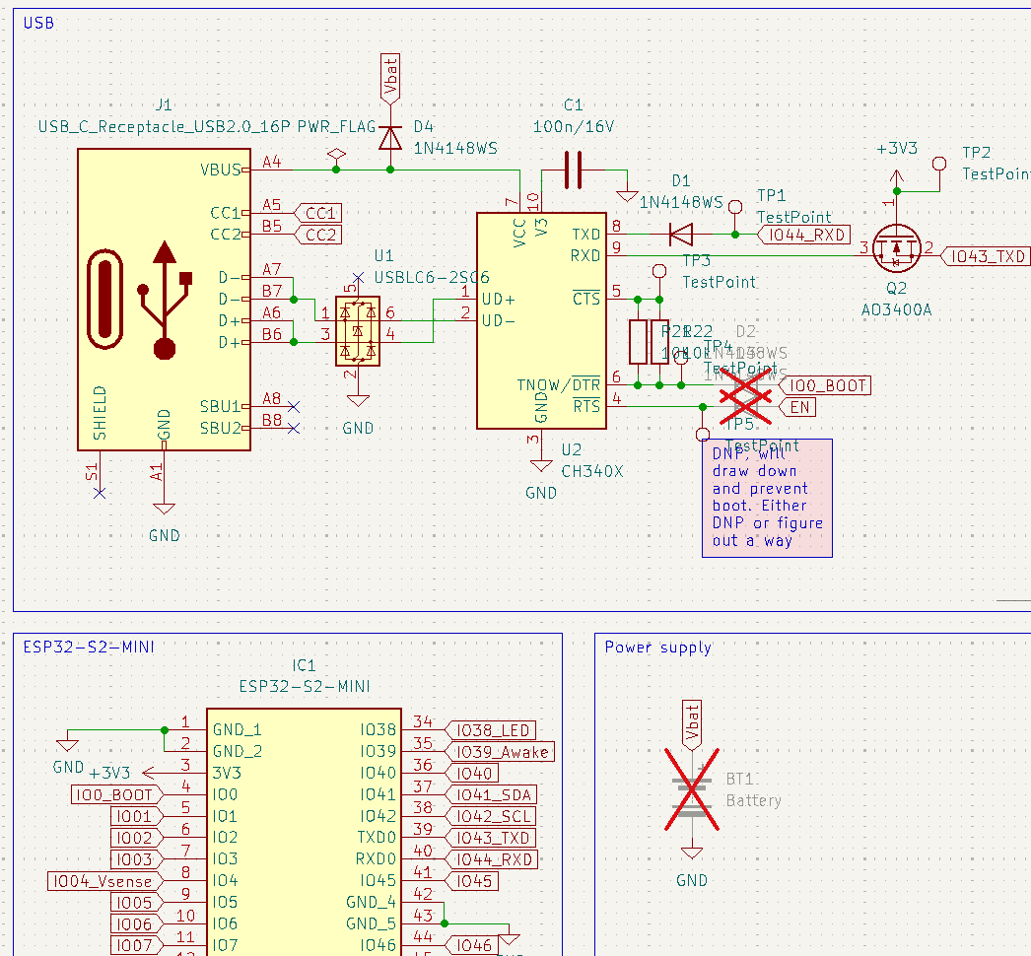Click diode D4 1N4148WS near PWR_FLAG

(390, 138)
